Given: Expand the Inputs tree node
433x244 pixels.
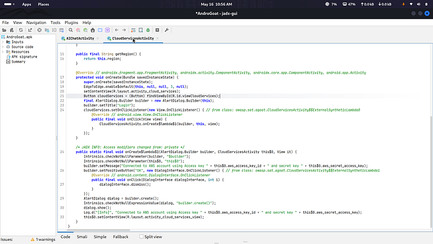Looking at the screenshot, I should (x=3, y=42).
